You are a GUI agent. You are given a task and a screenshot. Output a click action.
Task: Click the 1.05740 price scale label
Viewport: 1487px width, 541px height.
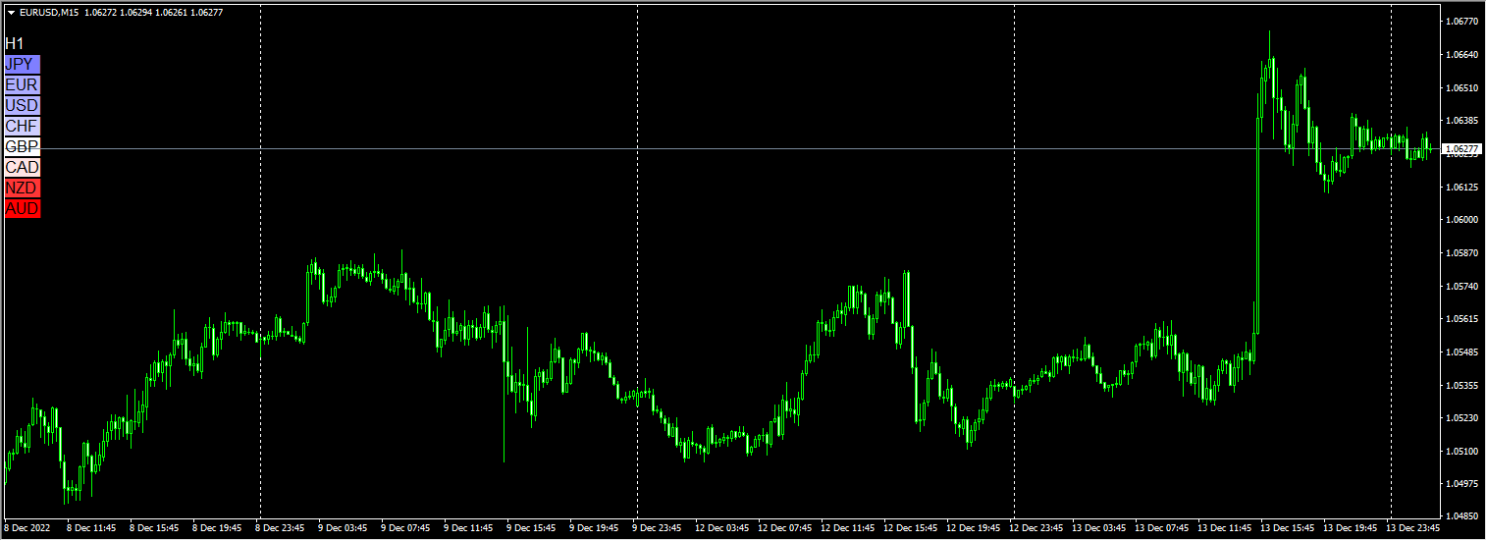(x=1462, y=286)
